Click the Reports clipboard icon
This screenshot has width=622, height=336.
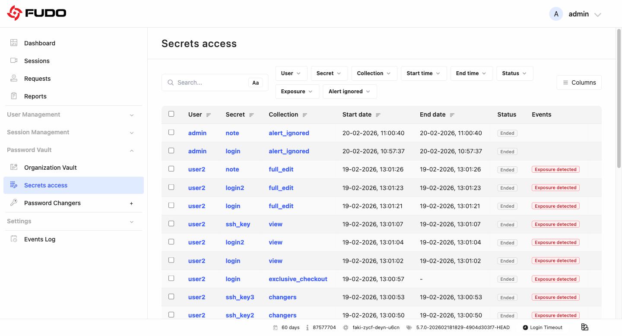pyautogui.click(x=14, y=96)
